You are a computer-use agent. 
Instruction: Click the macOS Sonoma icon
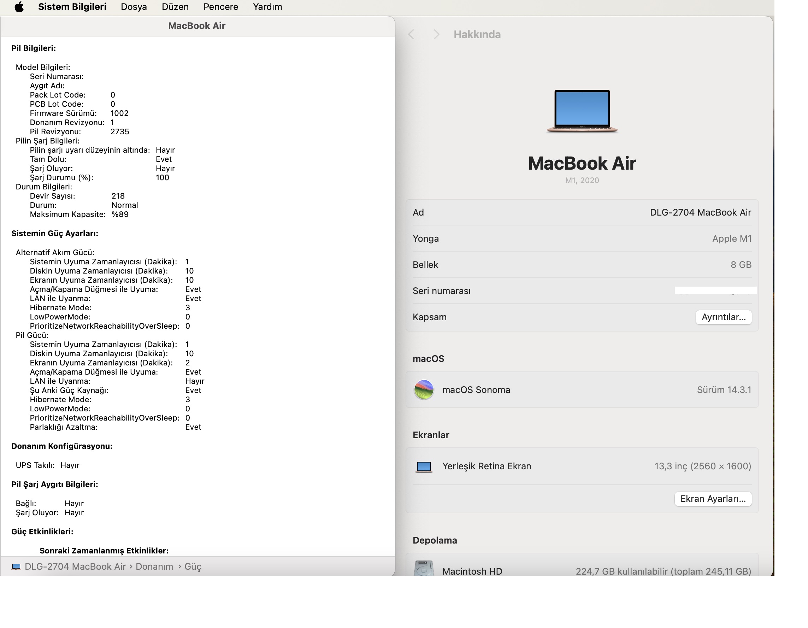coord(424,390)
